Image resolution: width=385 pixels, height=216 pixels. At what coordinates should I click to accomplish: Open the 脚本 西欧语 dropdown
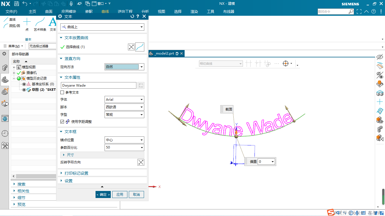pyautogui.click(x=124, y=107)
